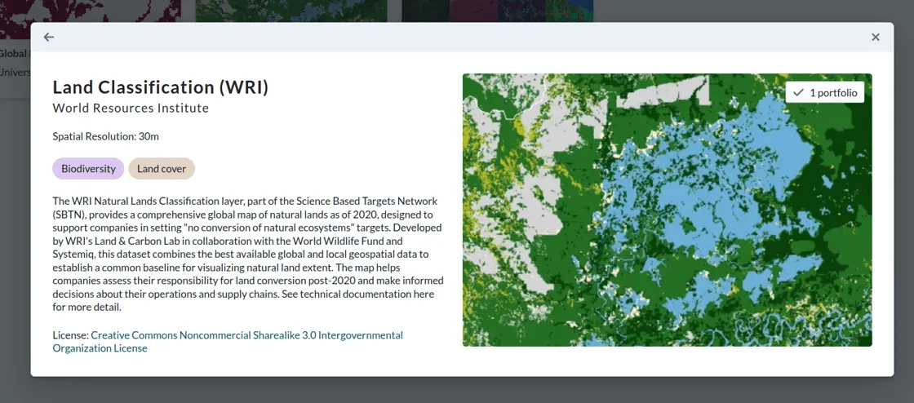
Task: Click the World Resources Institute subtitle
Action: point(131,108)
